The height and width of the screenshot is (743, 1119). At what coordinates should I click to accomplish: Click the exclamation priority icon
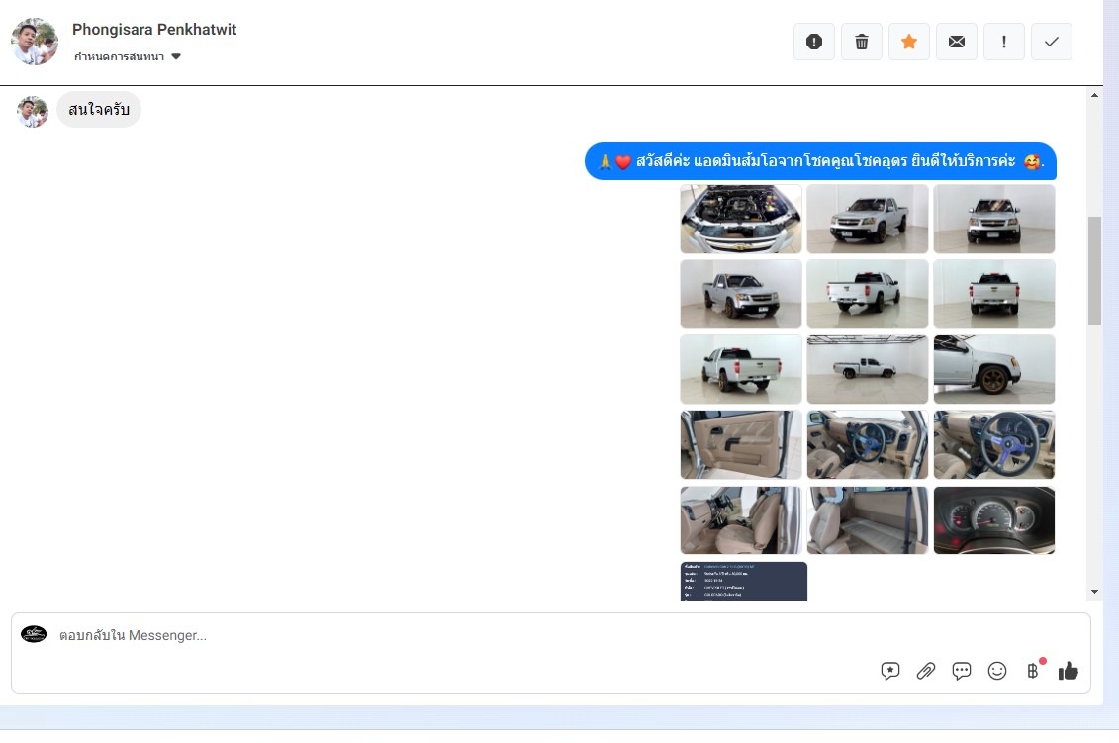pos(1004,42)
